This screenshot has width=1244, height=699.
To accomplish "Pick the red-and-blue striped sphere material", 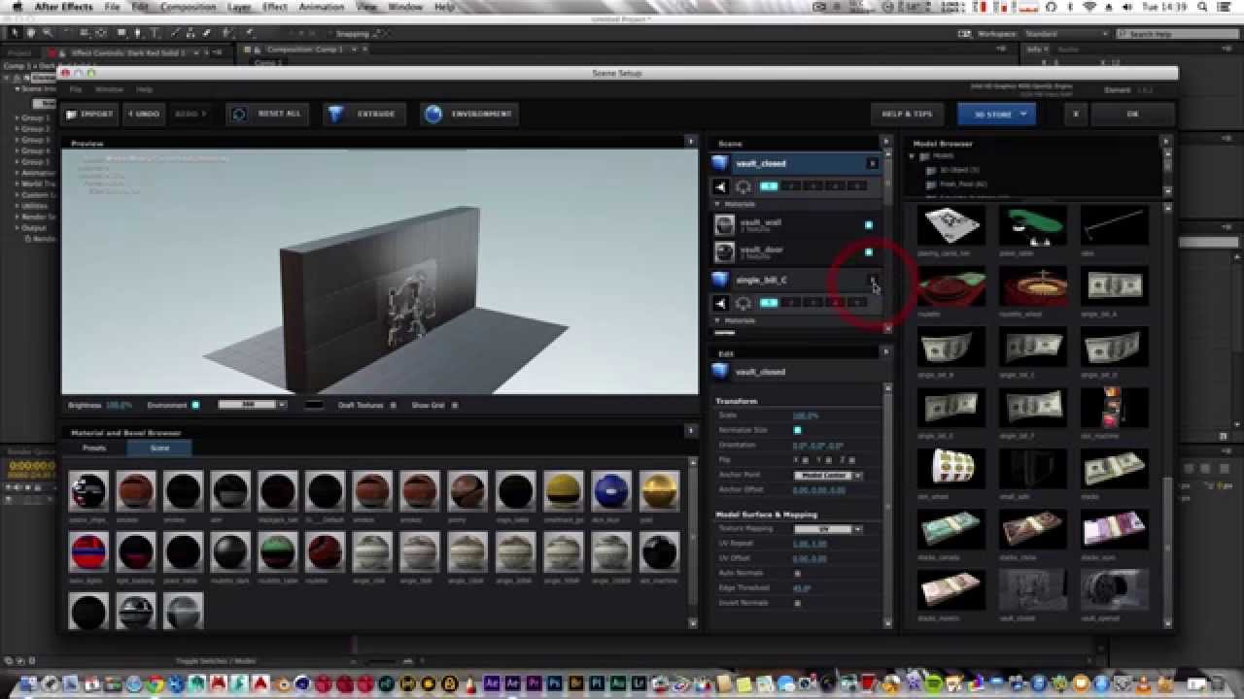I will (x=88, y=552).
